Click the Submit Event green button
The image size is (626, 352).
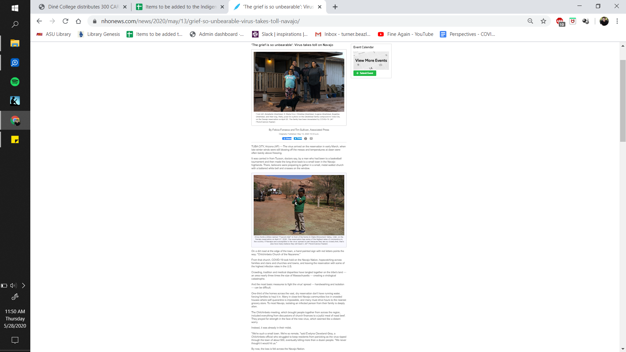point(365,73)
